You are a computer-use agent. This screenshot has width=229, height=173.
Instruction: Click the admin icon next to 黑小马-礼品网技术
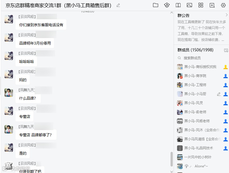[x=226, y=148]
